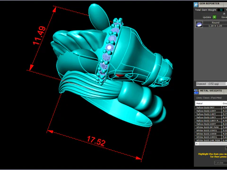Click the 11.49 dimension label

point(39,35)
